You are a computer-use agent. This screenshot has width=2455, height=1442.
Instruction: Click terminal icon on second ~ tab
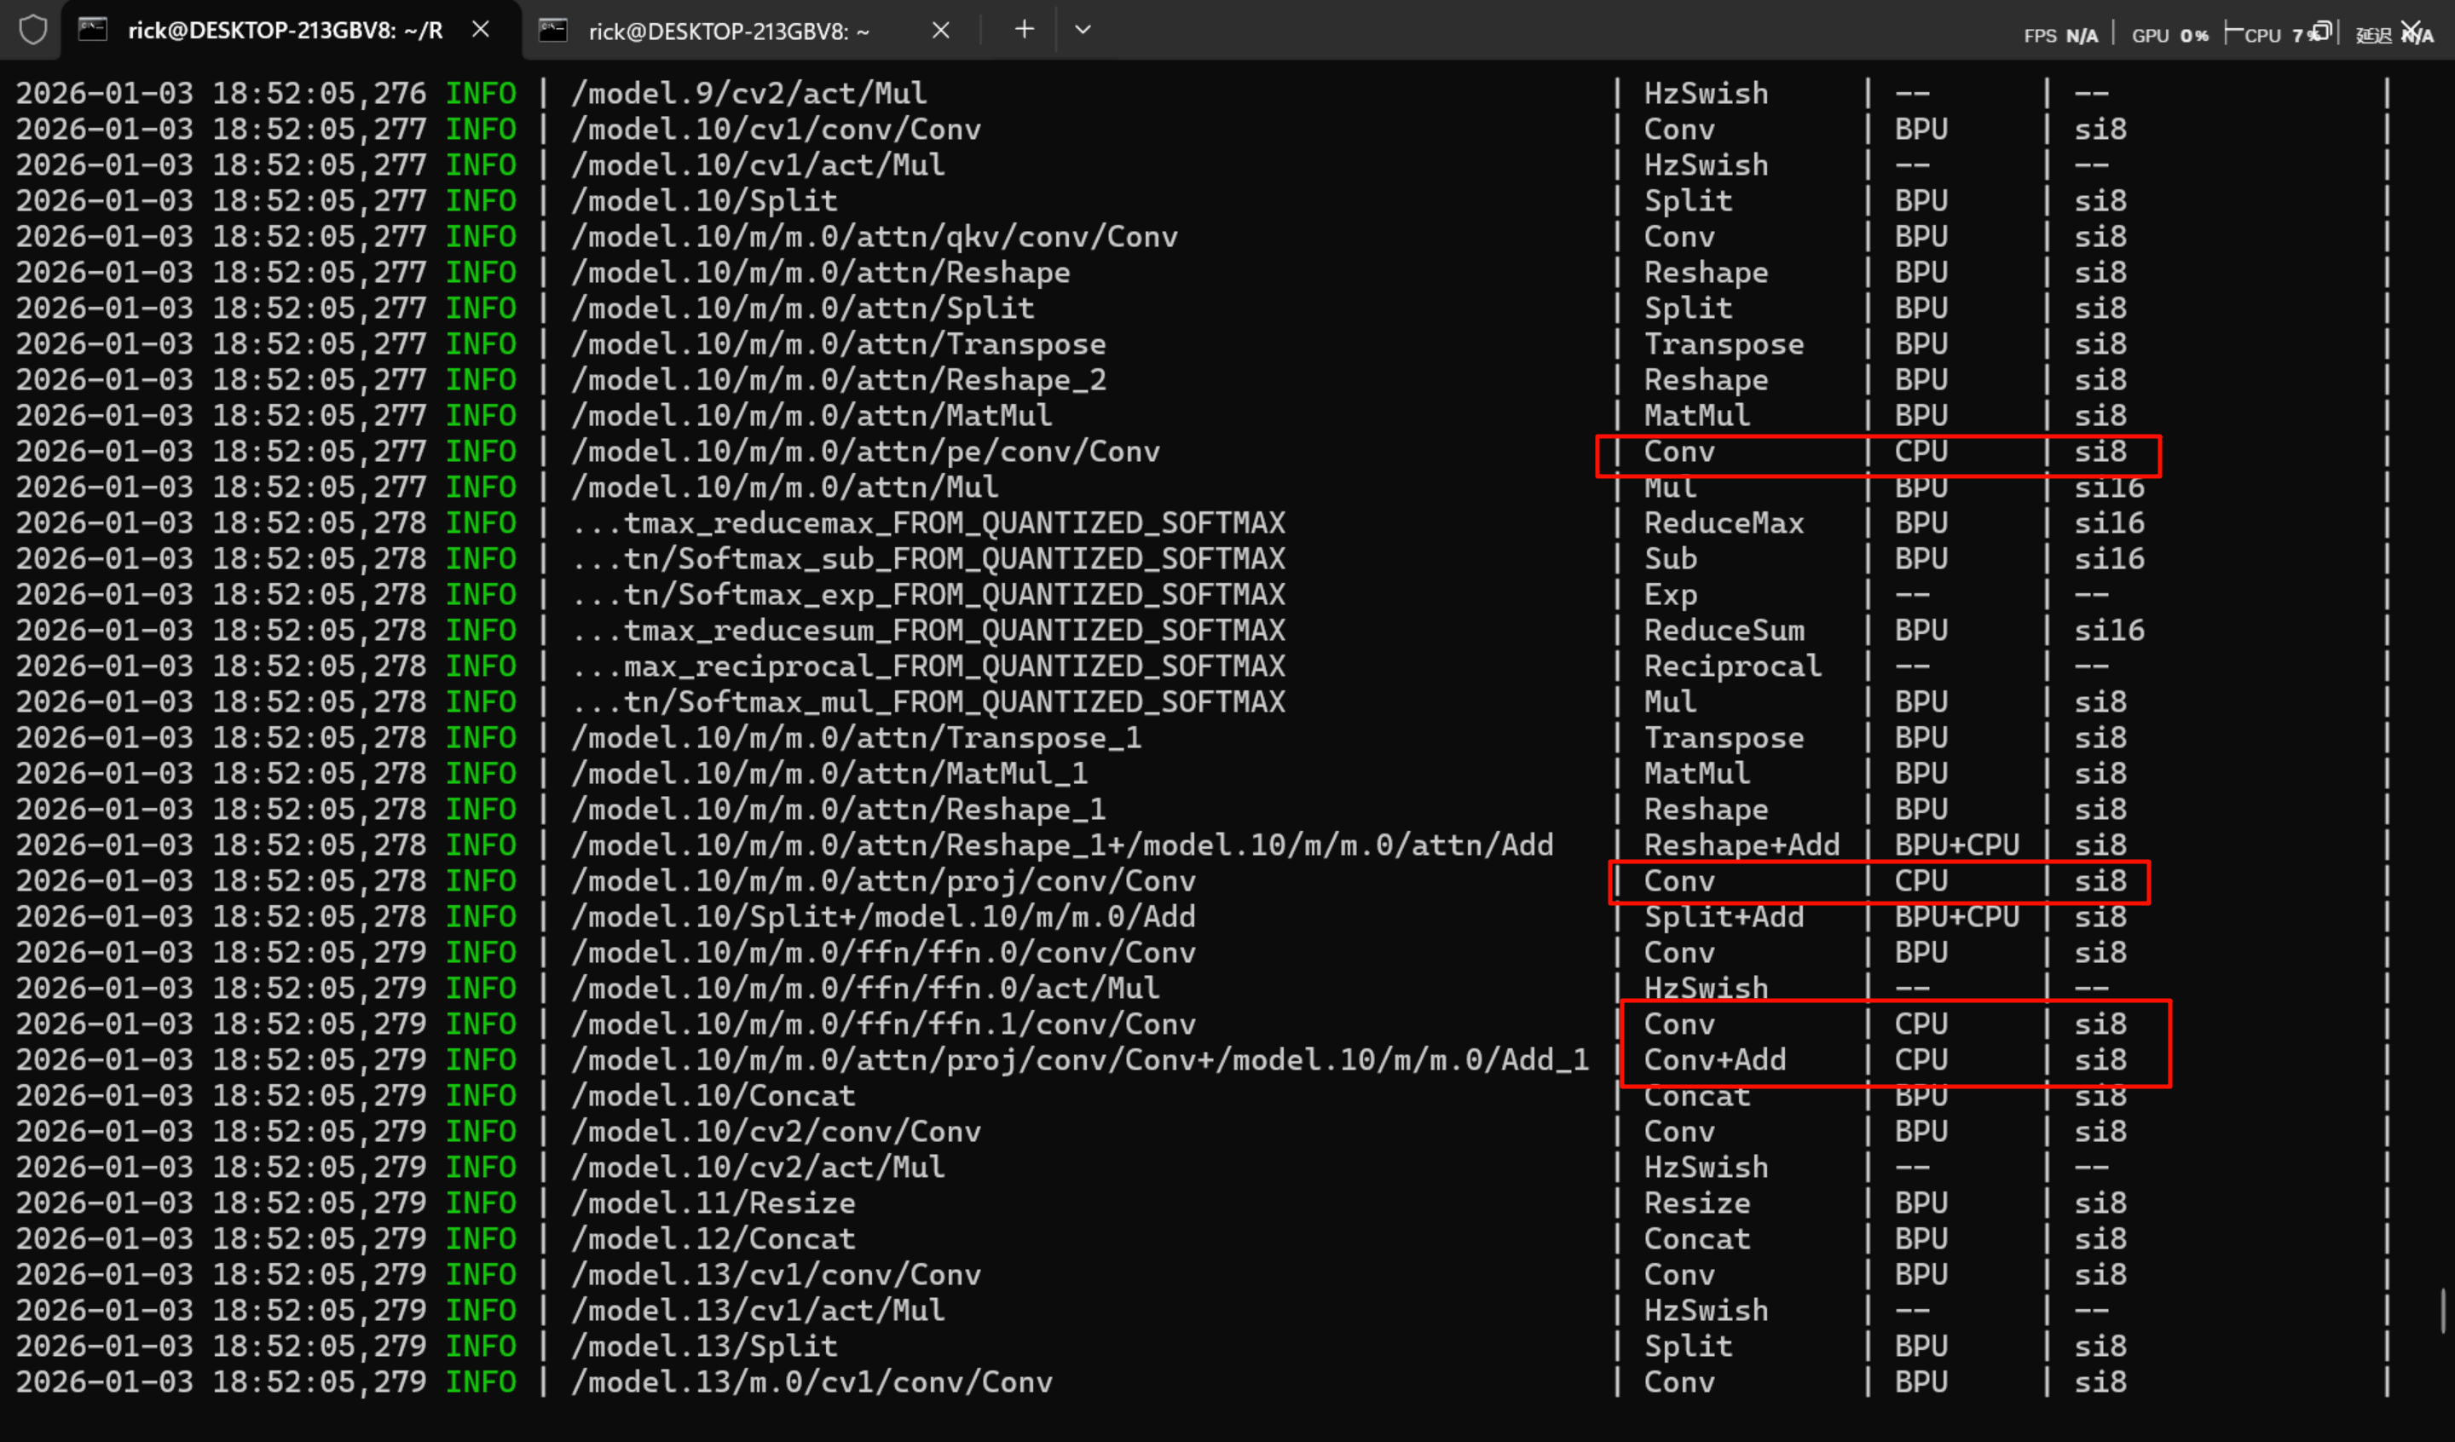coord(552,32)
